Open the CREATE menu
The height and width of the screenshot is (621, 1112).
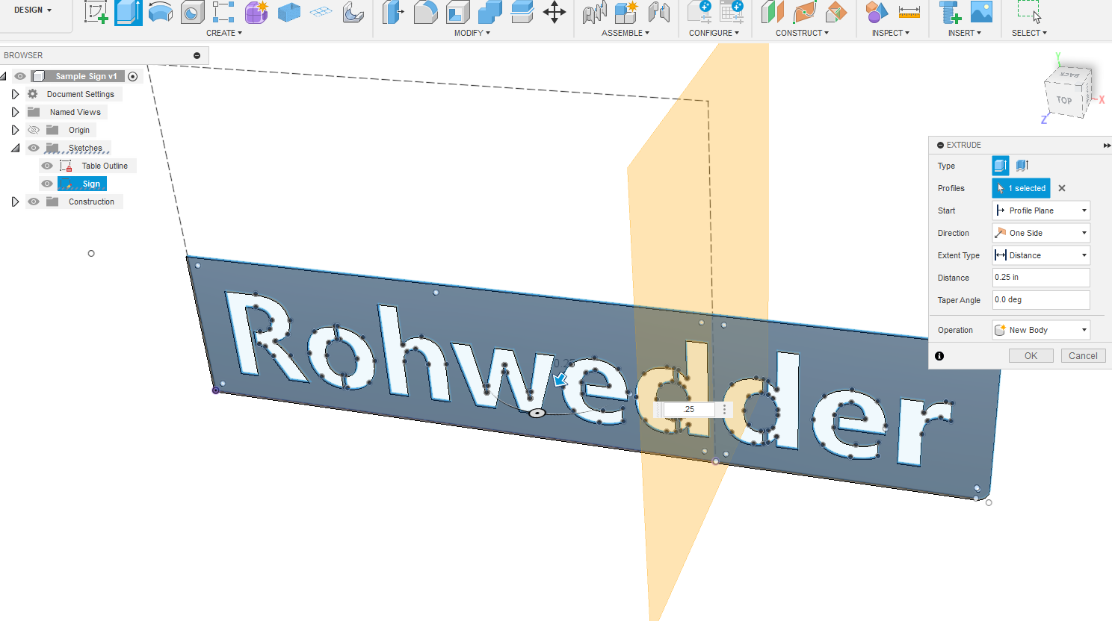(224, 33)
